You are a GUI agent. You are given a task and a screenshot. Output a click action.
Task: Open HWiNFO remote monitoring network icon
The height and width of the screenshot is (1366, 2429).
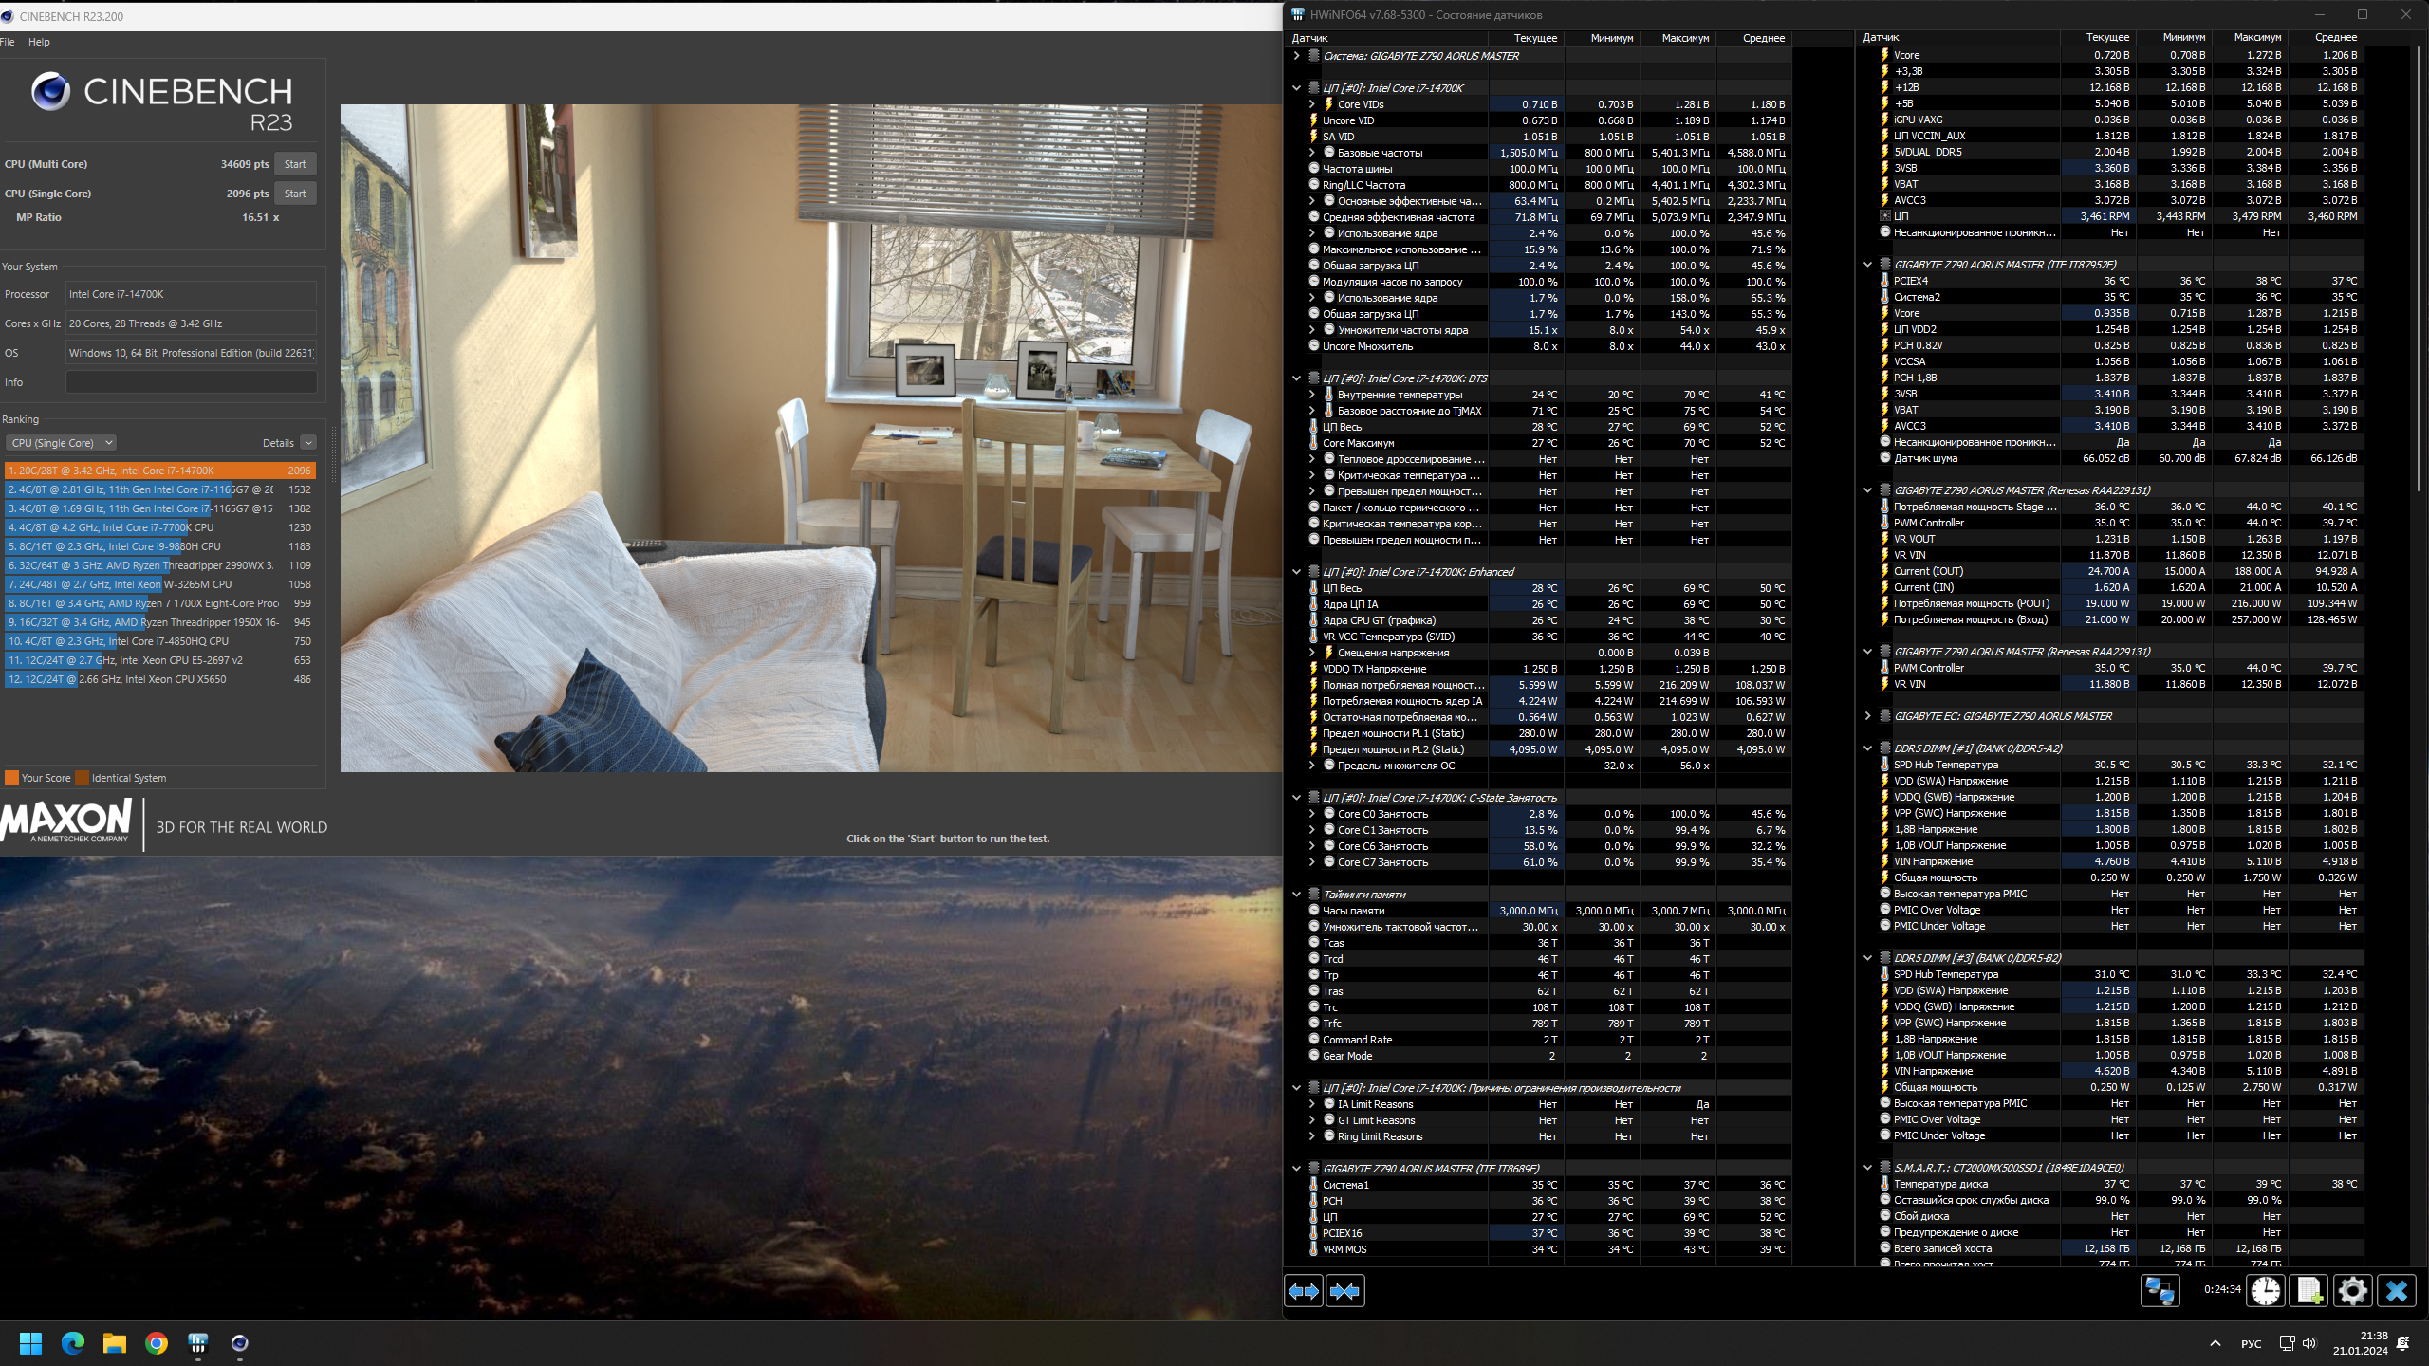pyautogui.click(x=2160, y=1291)
